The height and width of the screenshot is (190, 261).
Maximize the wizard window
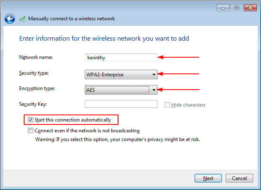pos(235,7)
